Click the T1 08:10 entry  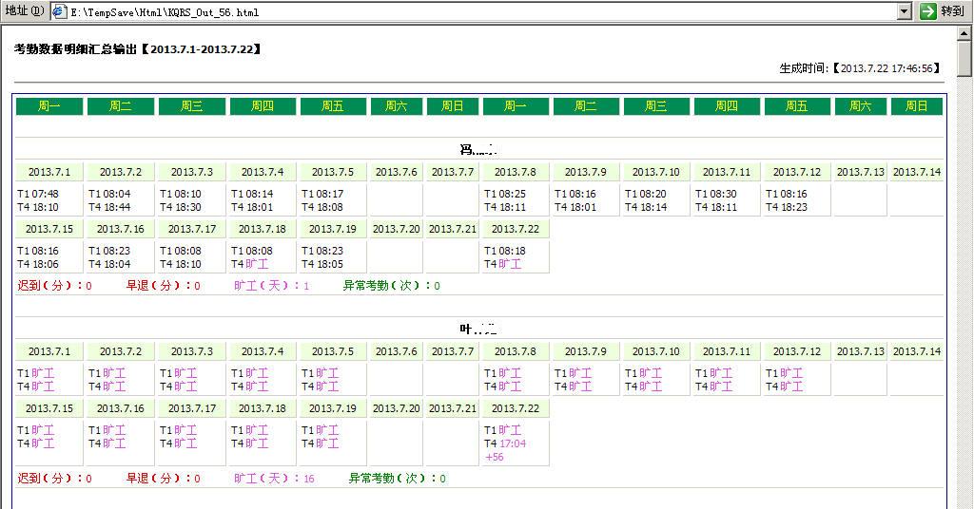(181, 194)
